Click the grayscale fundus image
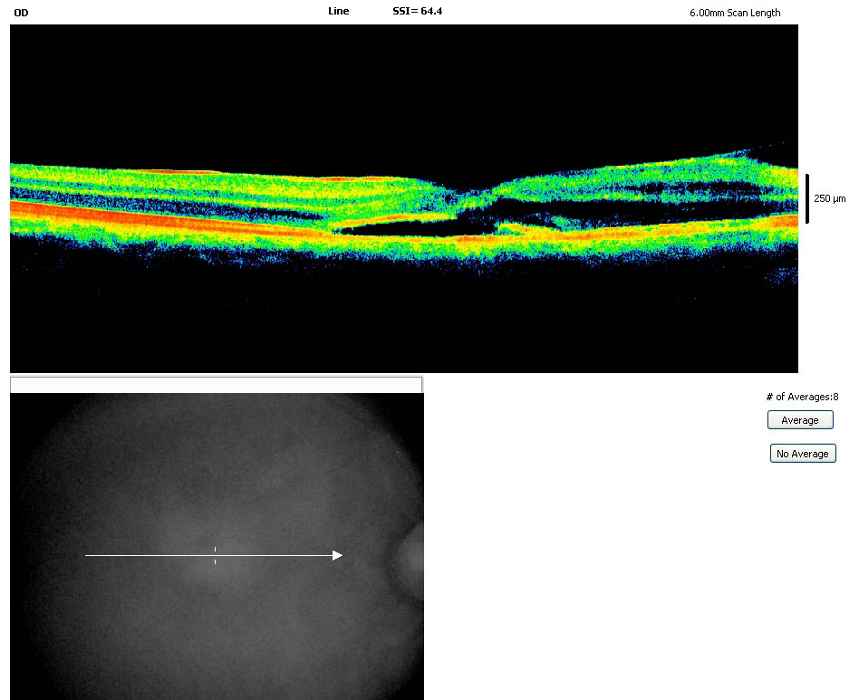This screenshot has width=859, height=700. coord(217,546)
